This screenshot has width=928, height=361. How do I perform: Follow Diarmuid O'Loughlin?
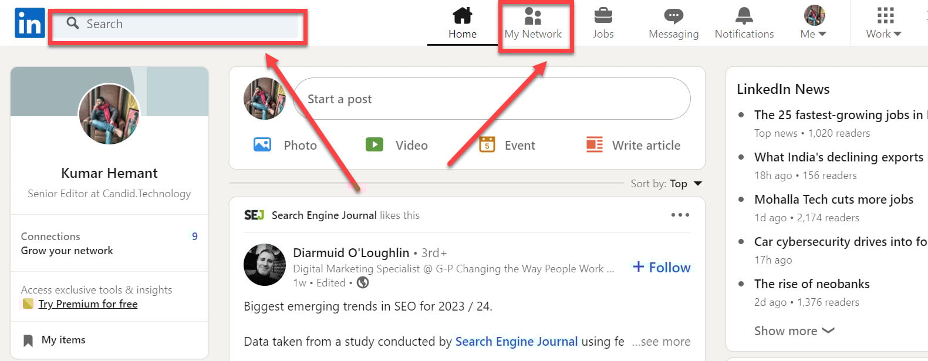tap(662, 267)
